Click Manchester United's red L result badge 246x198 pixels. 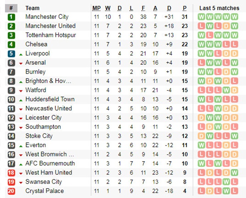tap(201, 26)
